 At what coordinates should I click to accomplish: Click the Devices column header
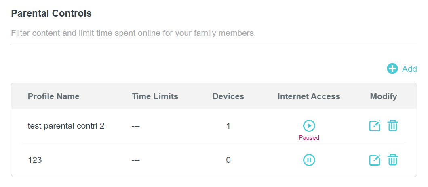tap(228, 96)
